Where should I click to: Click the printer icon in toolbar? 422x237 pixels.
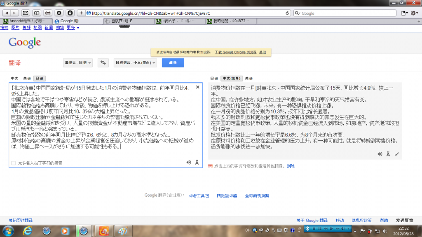[48, 13]
